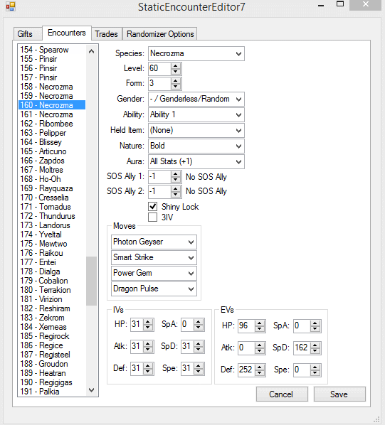
Task: Increase Atk EV with up arrow
Action: coord(260,345)
